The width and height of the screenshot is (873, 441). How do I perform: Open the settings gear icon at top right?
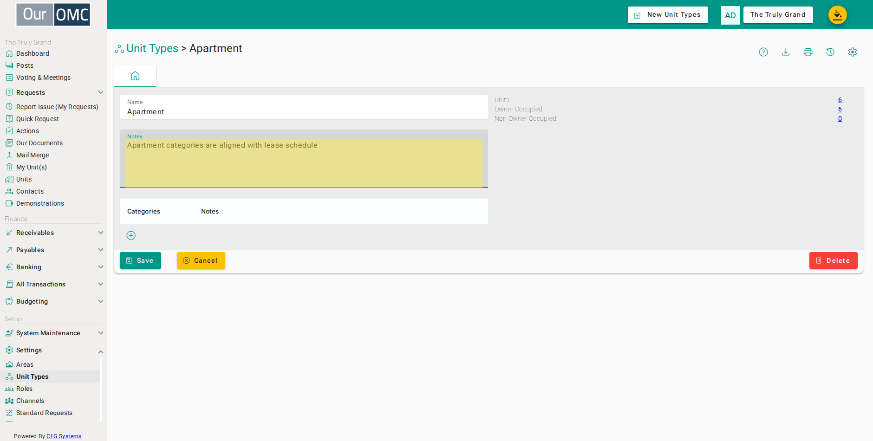coord(853,52)
